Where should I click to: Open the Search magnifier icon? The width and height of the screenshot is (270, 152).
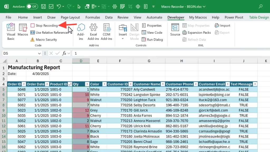pyautogui.click(x=261, y=6)
